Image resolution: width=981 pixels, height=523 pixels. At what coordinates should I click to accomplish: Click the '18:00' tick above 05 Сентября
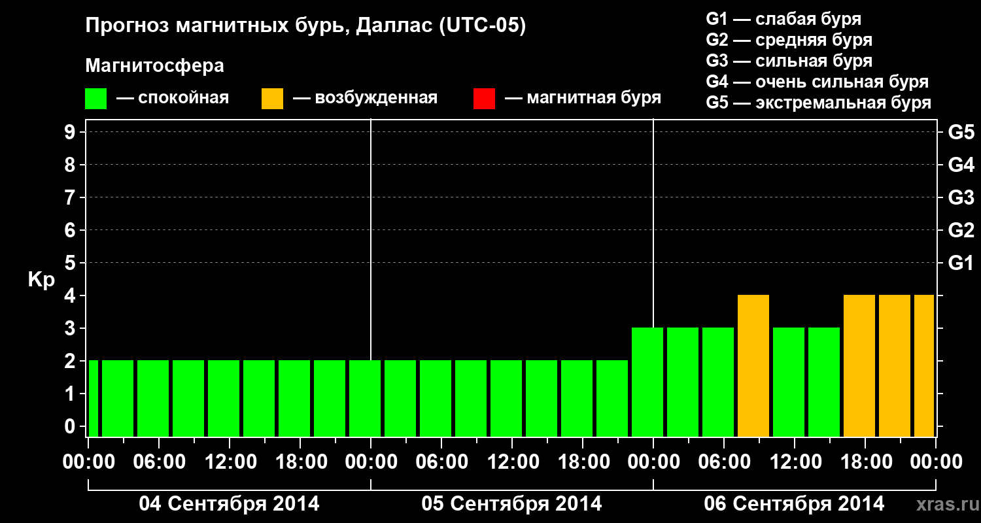(x=583, y=462)
